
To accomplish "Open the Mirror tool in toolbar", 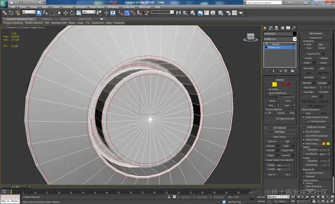I will (178, 13).
